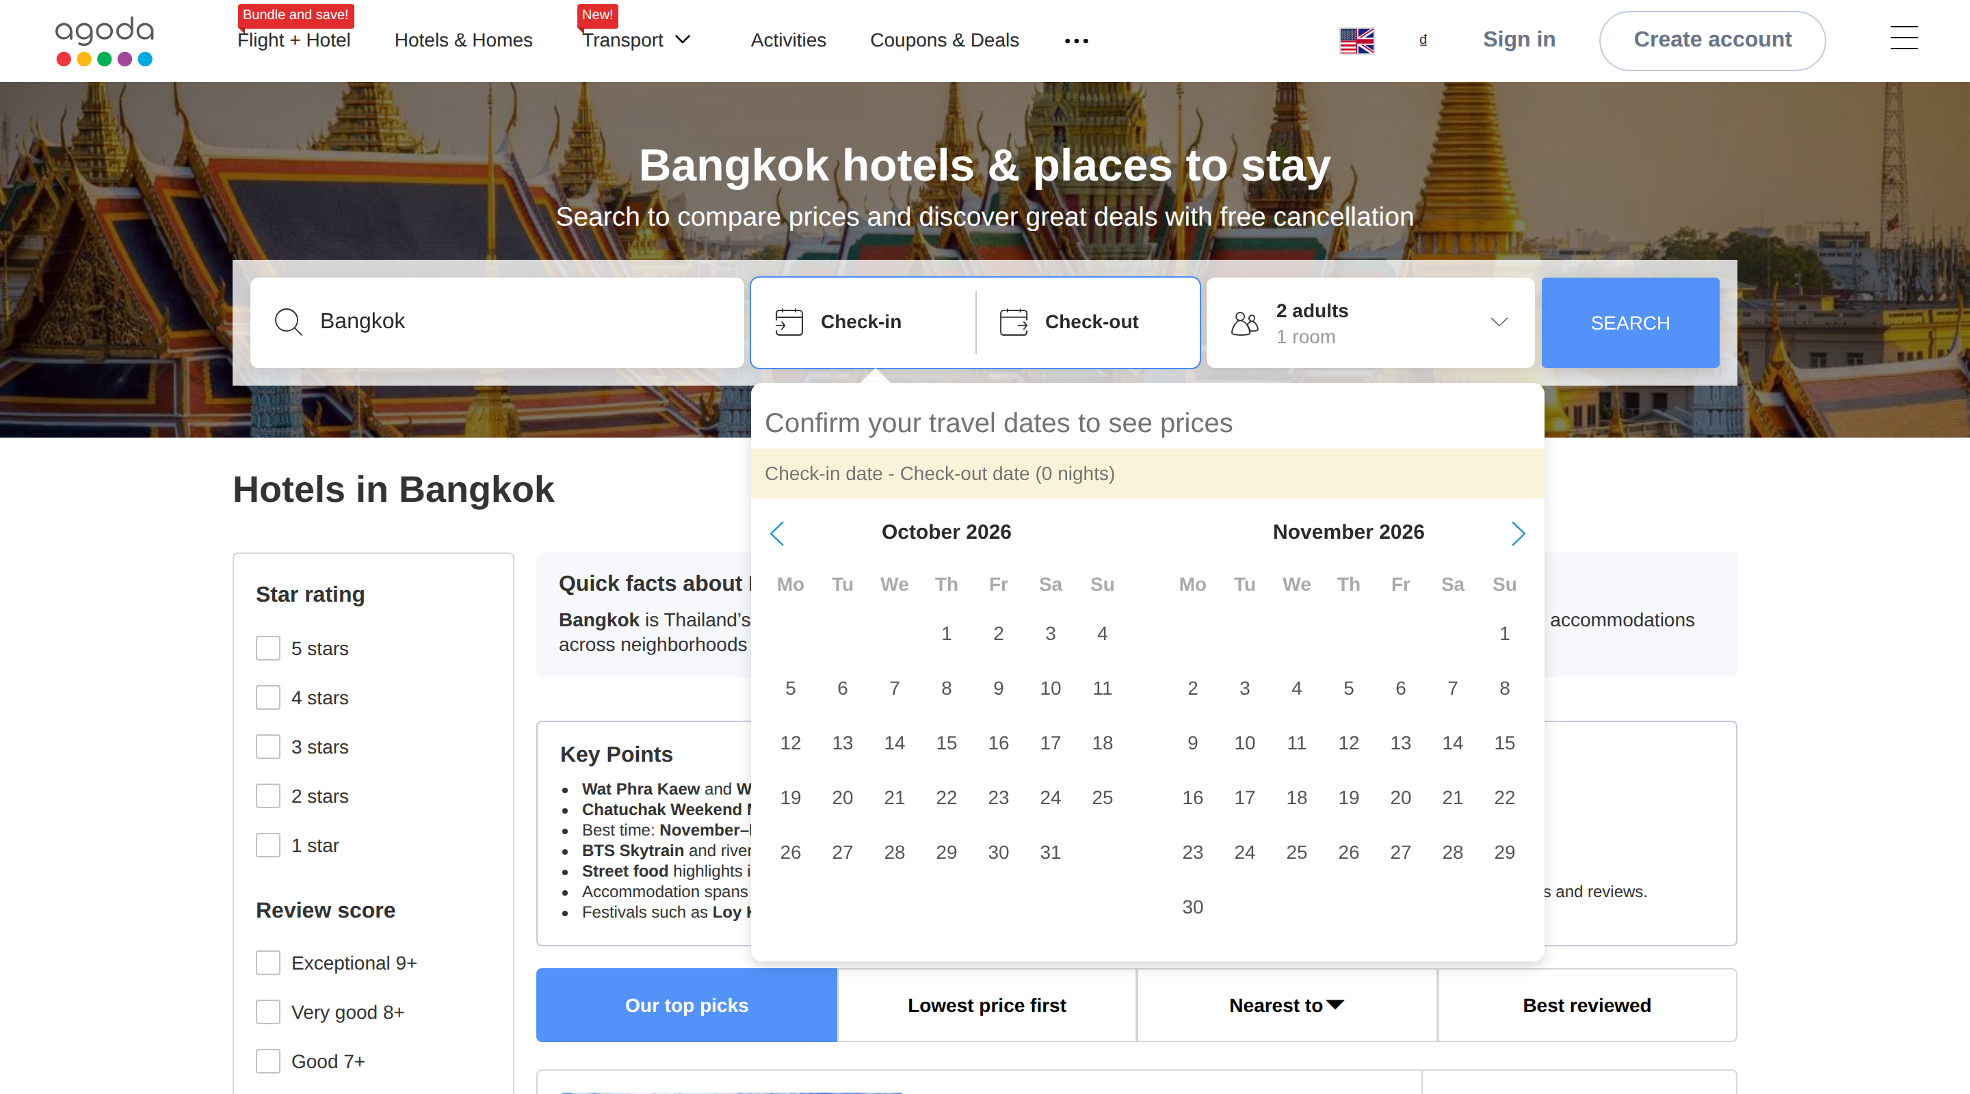The image size is (1970, 1094).
Task: Open Nearest to sort dropdown
Action: point(1286,1005)
